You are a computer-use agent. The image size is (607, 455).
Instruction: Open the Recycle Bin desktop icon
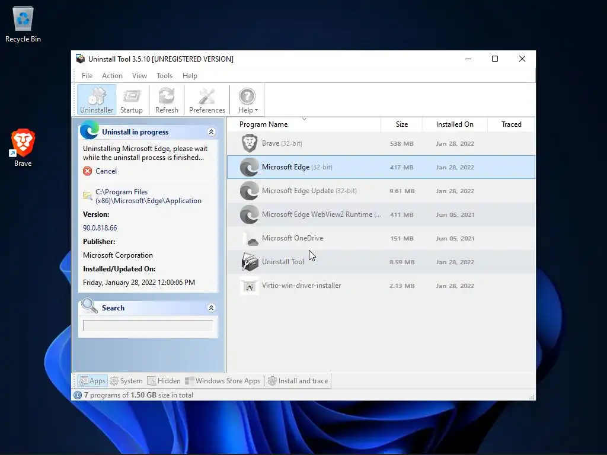pyautogui.click(x=23, y=24)
